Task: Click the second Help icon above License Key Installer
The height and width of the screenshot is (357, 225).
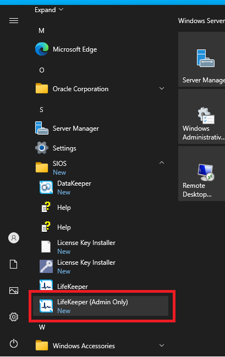Action: (x=46, y=227)
